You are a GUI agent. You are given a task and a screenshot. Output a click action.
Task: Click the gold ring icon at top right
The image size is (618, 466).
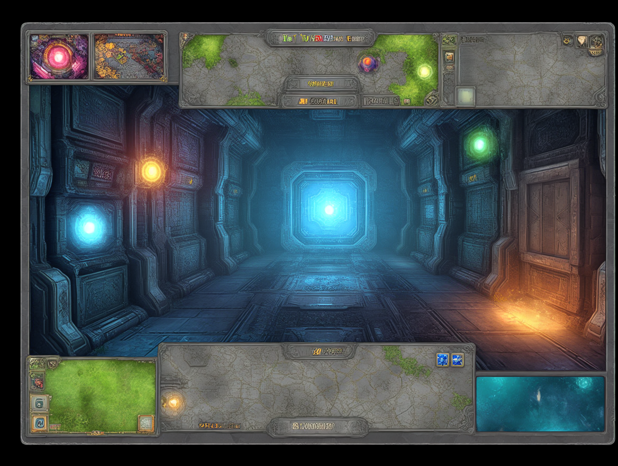(568, 40)
